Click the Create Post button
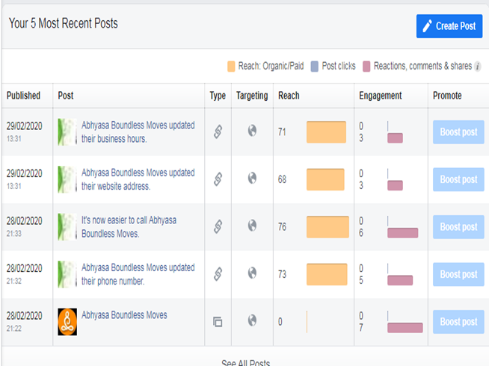The height and width of the screenshot is (366, 489). (x=449, y=26)
